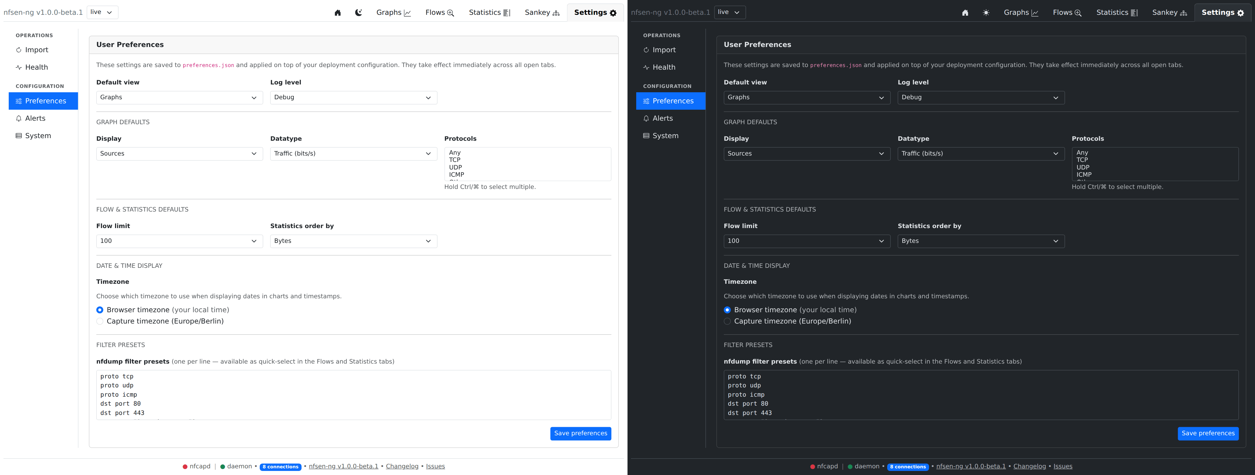Open Changelog link in light panel footer

(x=402, y=467)
